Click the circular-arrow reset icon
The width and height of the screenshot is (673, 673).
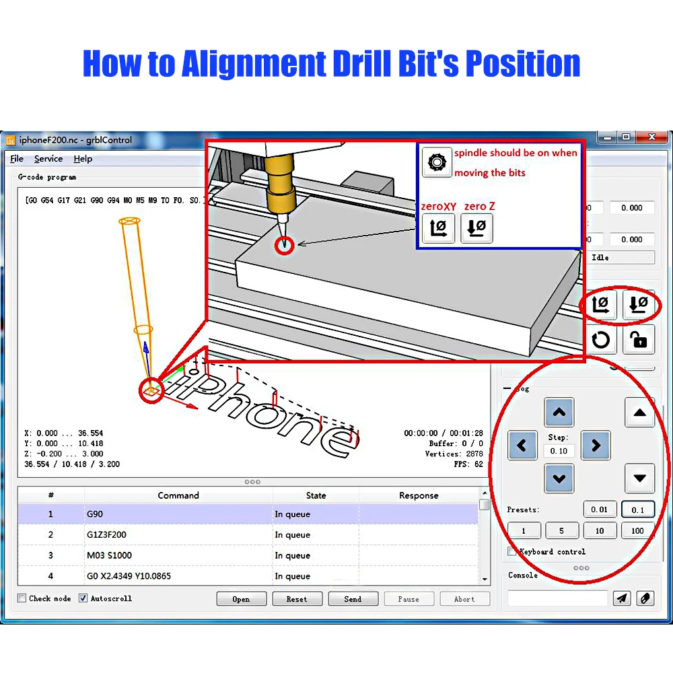pyautogui.click(x=601, y=340)
